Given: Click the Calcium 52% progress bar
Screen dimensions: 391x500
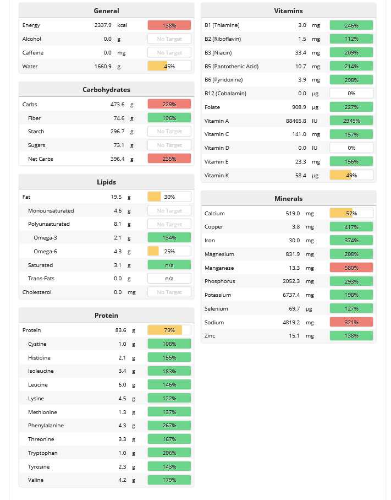Looking at the screenshot, I should 351,213.
